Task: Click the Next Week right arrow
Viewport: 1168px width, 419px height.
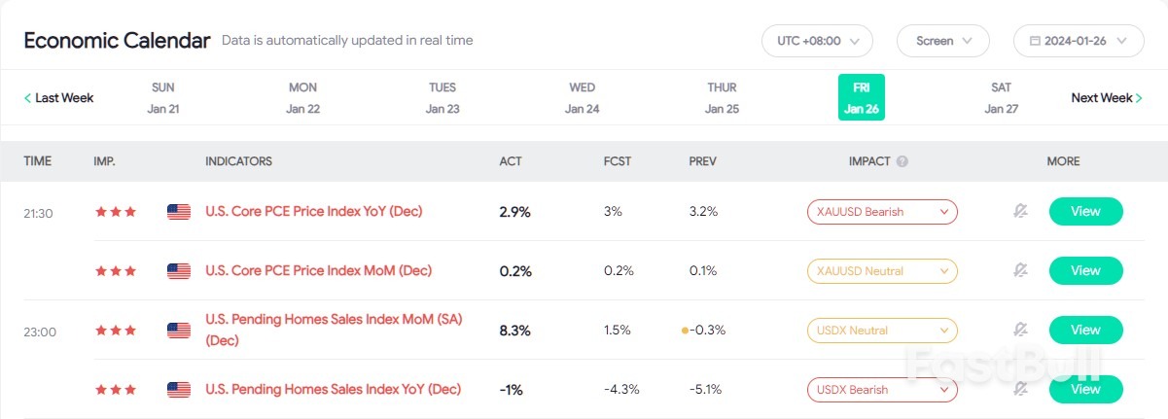Action: 1139,98
